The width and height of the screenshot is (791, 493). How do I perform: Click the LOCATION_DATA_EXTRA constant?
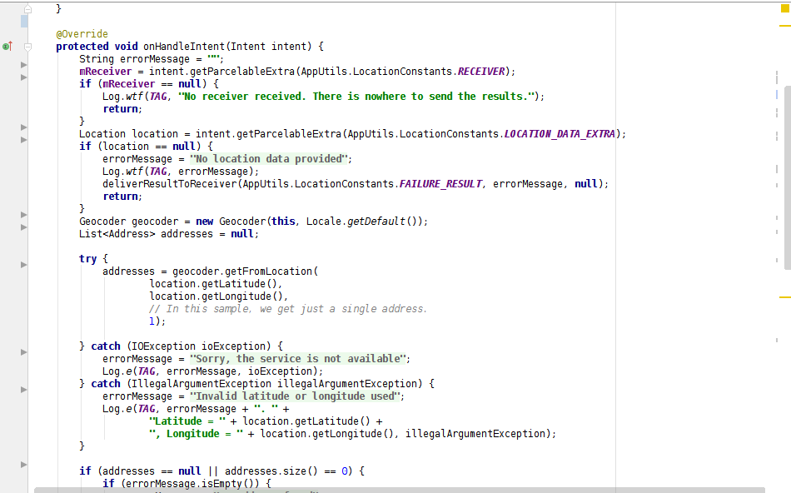560,134
